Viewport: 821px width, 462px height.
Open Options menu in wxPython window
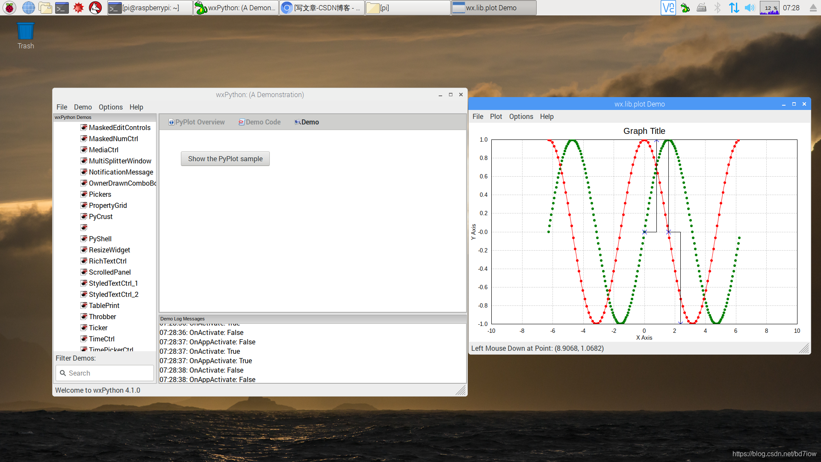click(110, 107)
